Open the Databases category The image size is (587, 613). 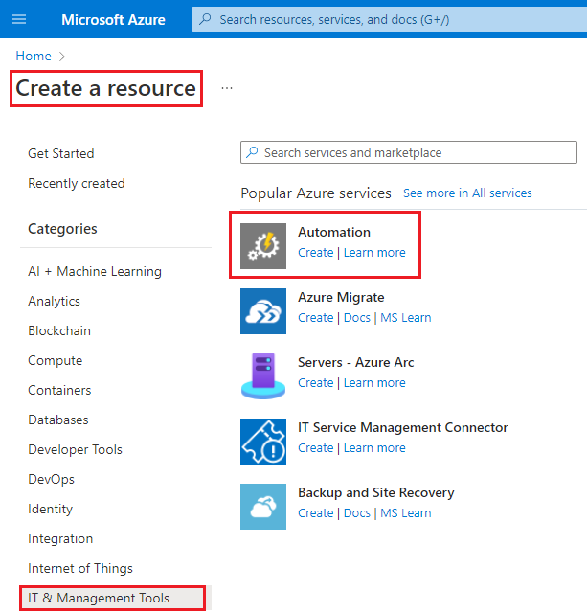58,420
